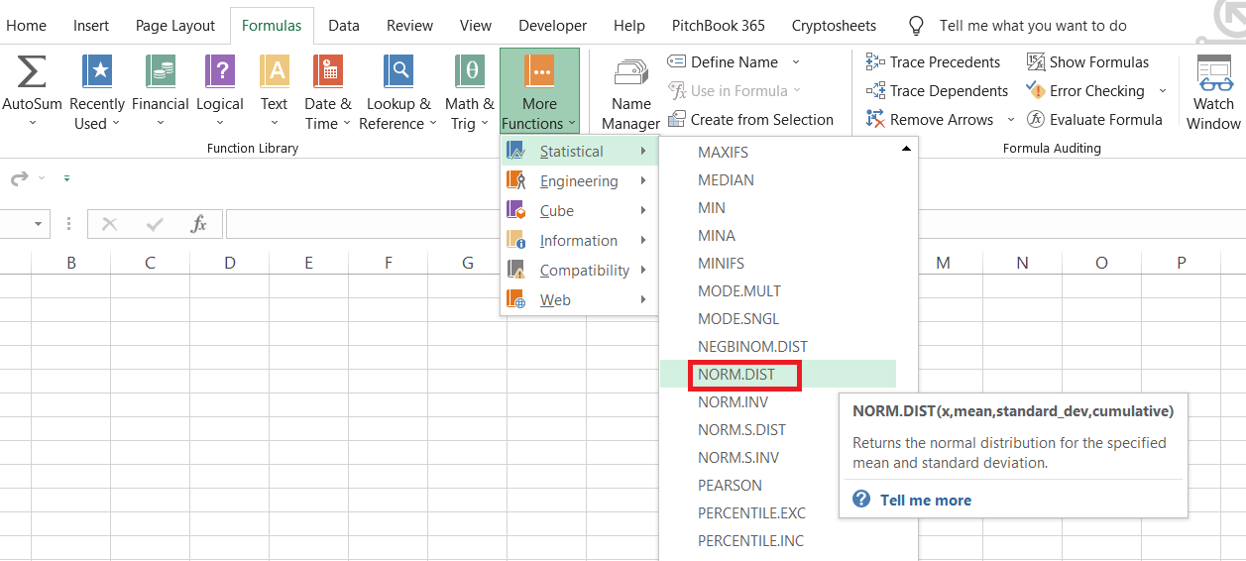1246x561 pixels.
Task: Open Lookup & Reference functions icon
Action: [397, 73]
